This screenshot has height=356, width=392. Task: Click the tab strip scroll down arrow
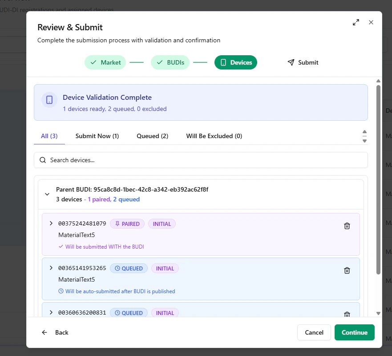tap(364, 141)
